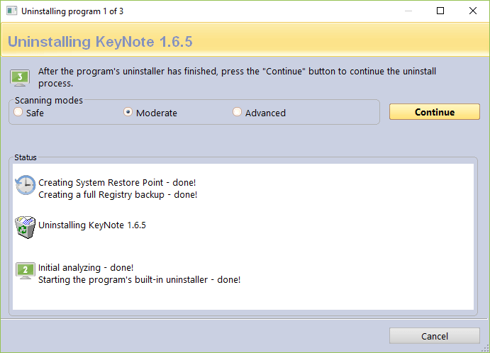
Task: Click the "Scanning modes" group label
Action: [49, 101]
